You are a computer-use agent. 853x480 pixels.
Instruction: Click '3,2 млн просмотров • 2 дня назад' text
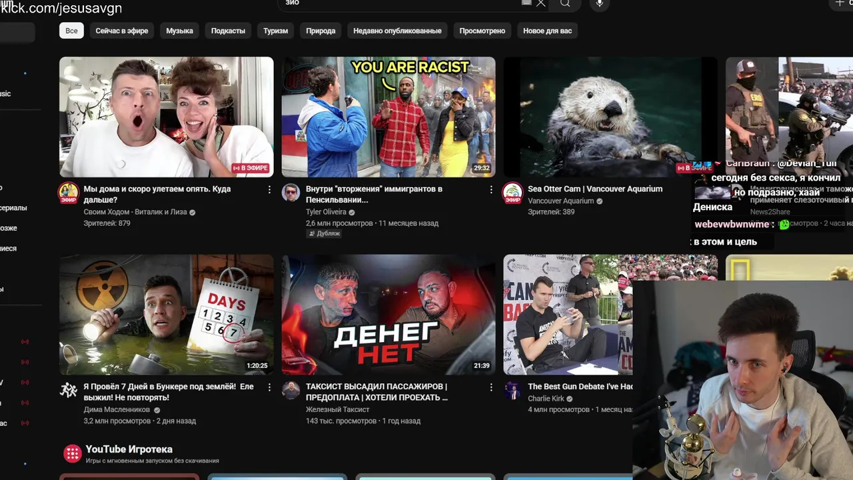coord(140,421)
